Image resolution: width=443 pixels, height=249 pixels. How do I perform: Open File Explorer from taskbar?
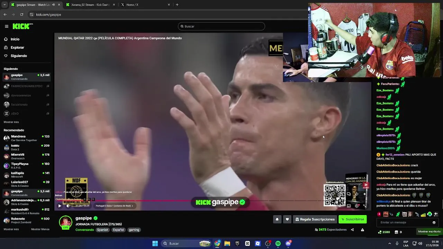click(x=227, y=243)
